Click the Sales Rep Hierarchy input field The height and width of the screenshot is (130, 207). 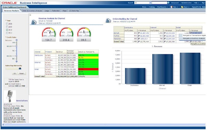coord(12,68)
